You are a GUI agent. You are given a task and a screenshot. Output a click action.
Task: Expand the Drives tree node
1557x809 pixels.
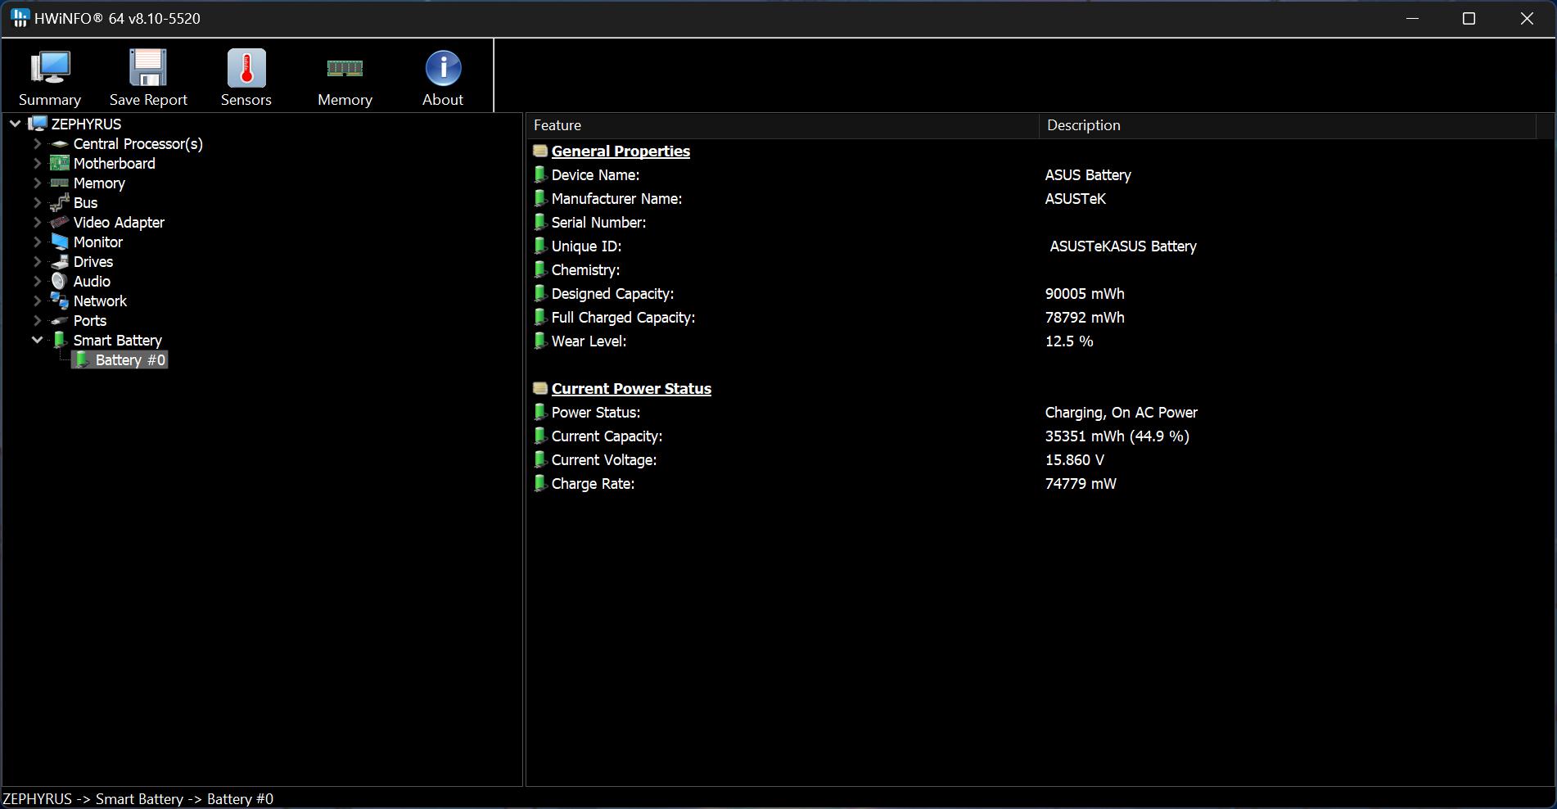click(x=37, y=262)
